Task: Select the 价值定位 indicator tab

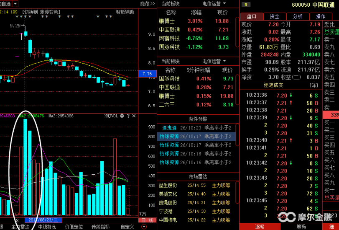Action: point(74,227)
